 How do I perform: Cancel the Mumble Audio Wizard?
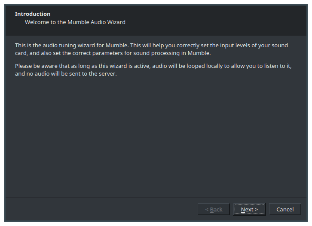coord(285,209)
